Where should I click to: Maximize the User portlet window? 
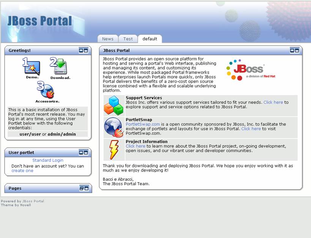tap(86, 152)
